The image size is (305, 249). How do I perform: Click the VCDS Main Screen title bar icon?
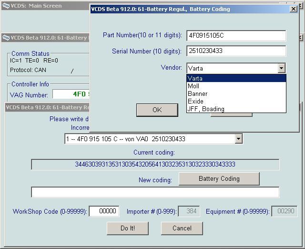[5, 6]
